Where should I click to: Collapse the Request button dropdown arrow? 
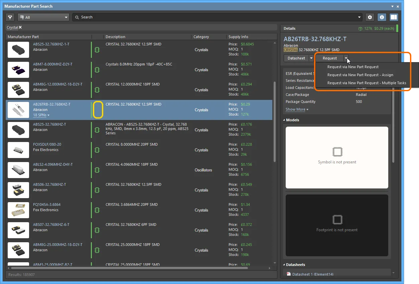[x=346, y=58]
